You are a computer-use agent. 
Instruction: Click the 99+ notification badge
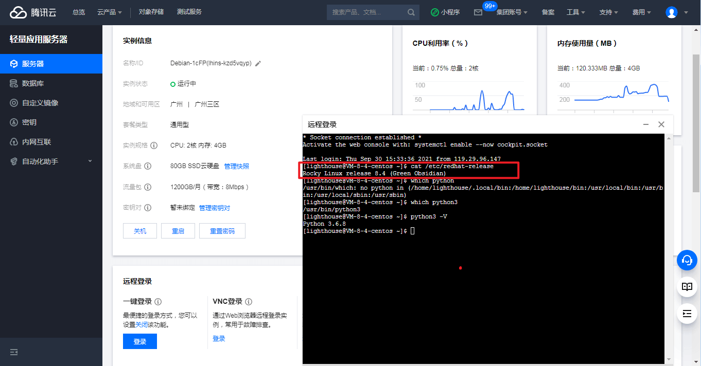(x=489, y=6)
